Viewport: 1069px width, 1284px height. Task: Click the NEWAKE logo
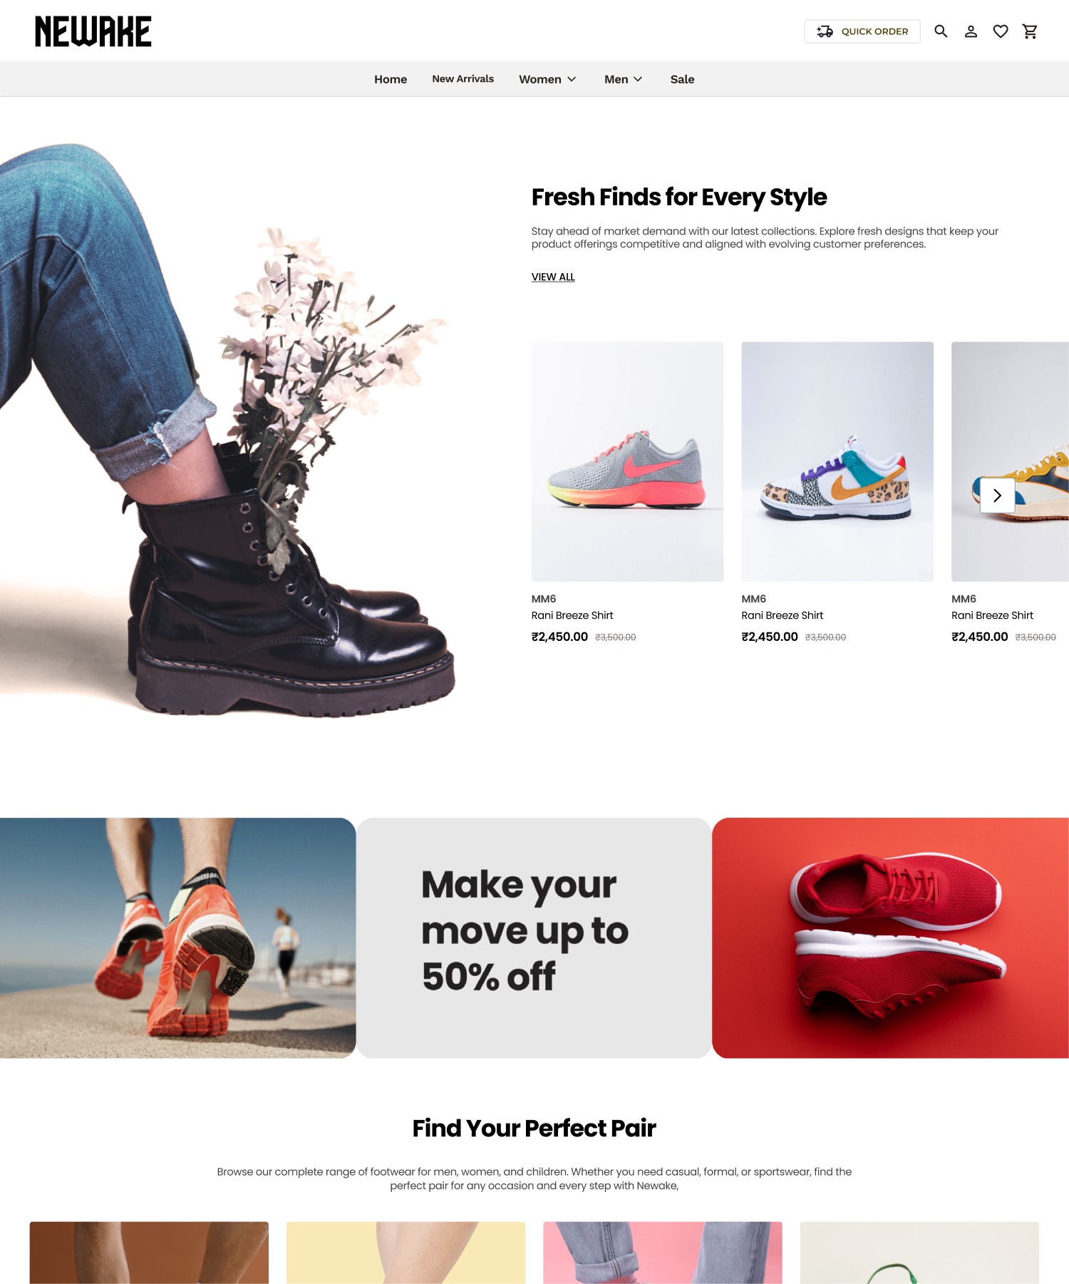93,31
